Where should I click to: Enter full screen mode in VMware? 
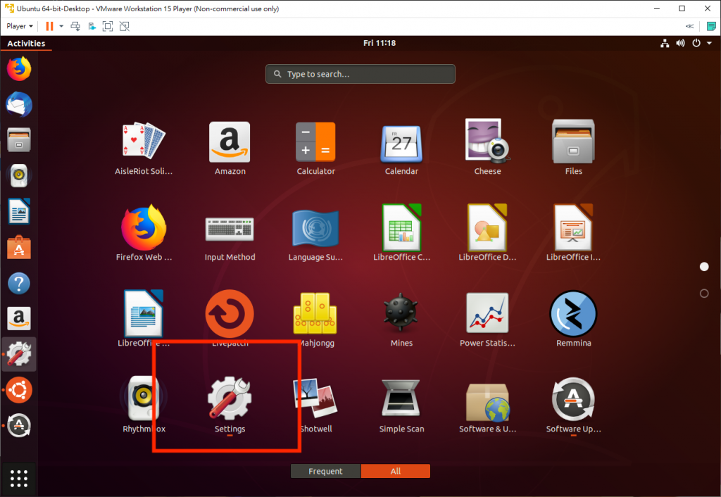(107, 26)
